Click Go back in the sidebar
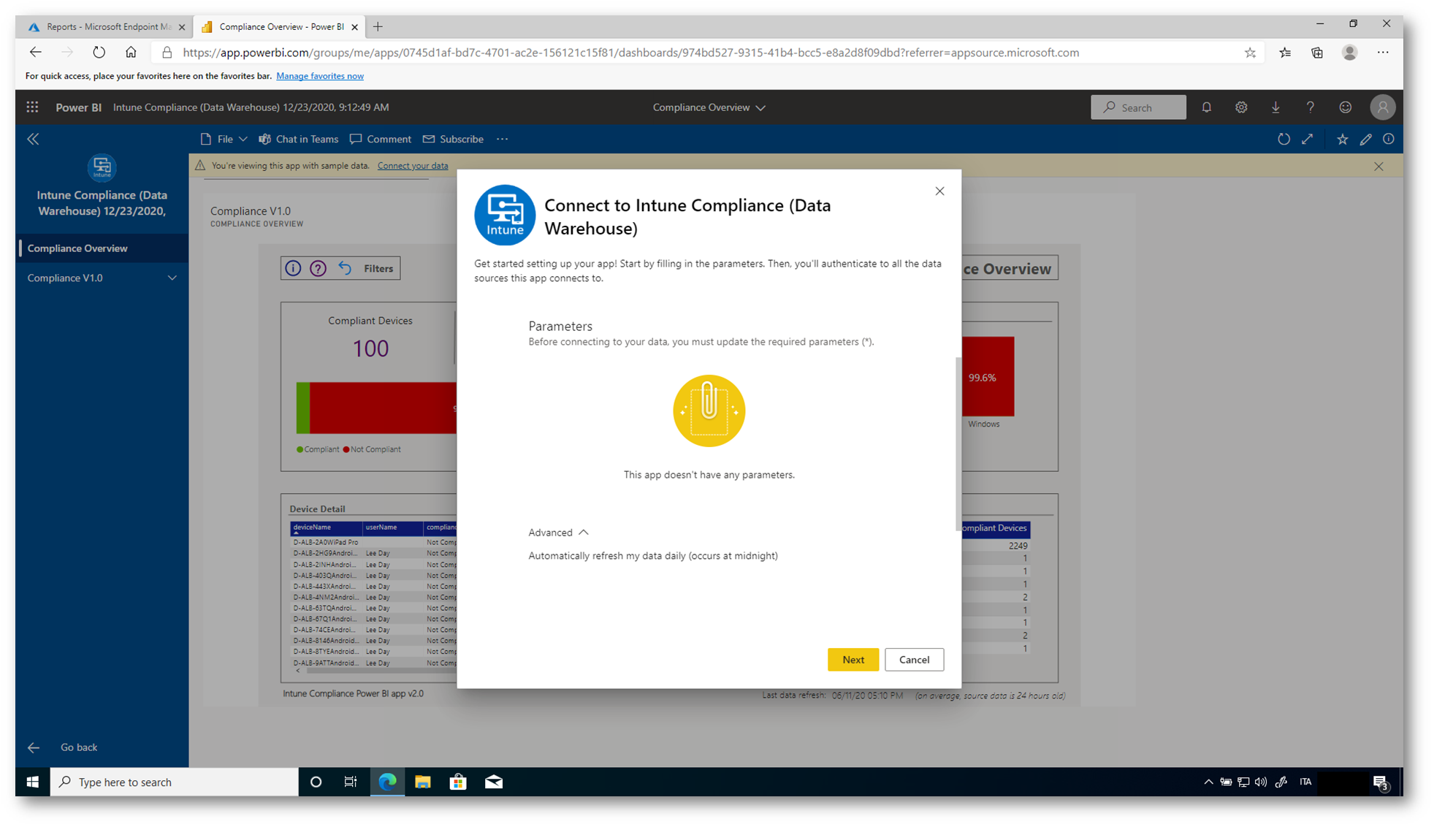The width and height of the screenshot is (1434, 827). 79,747
